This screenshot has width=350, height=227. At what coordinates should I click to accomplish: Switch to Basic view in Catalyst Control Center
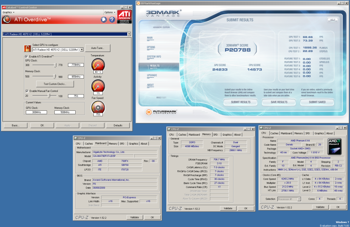pyautogui.click(x=15, y=125)
